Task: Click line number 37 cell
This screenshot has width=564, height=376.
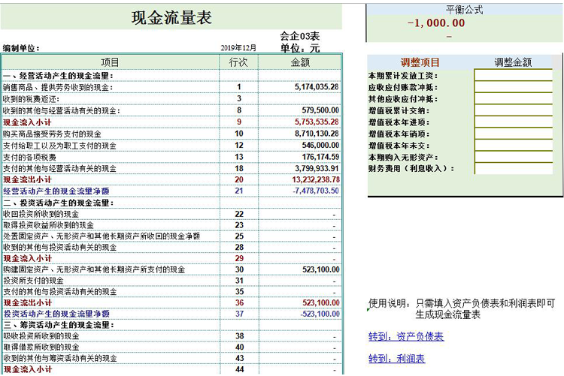Action: tap(240, 314)
